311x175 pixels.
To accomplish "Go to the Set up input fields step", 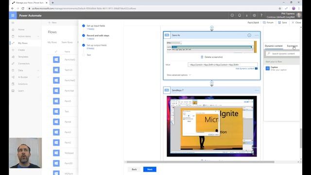I will [x=96, y=26].
